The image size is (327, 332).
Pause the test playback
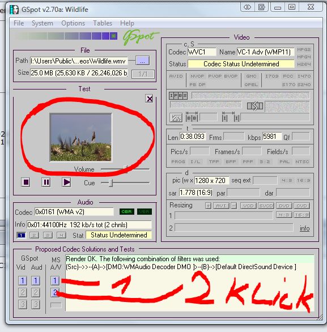46,182
